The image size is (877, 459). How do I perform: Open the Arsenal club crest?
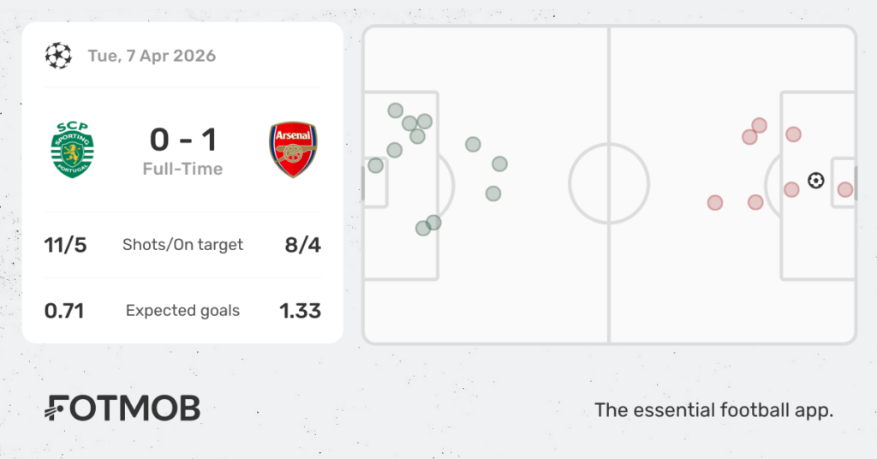(293, 150)
